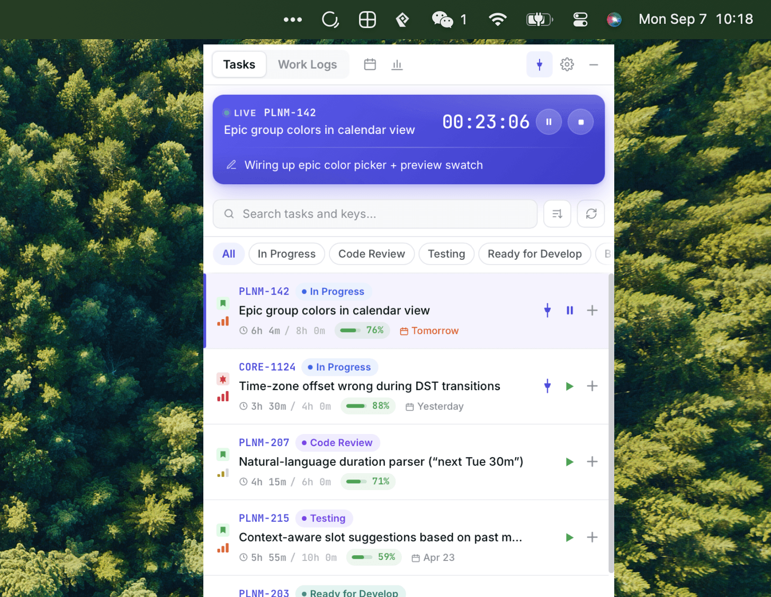Open the Time-zone offset wrong task title

click(x=370, y=386)
